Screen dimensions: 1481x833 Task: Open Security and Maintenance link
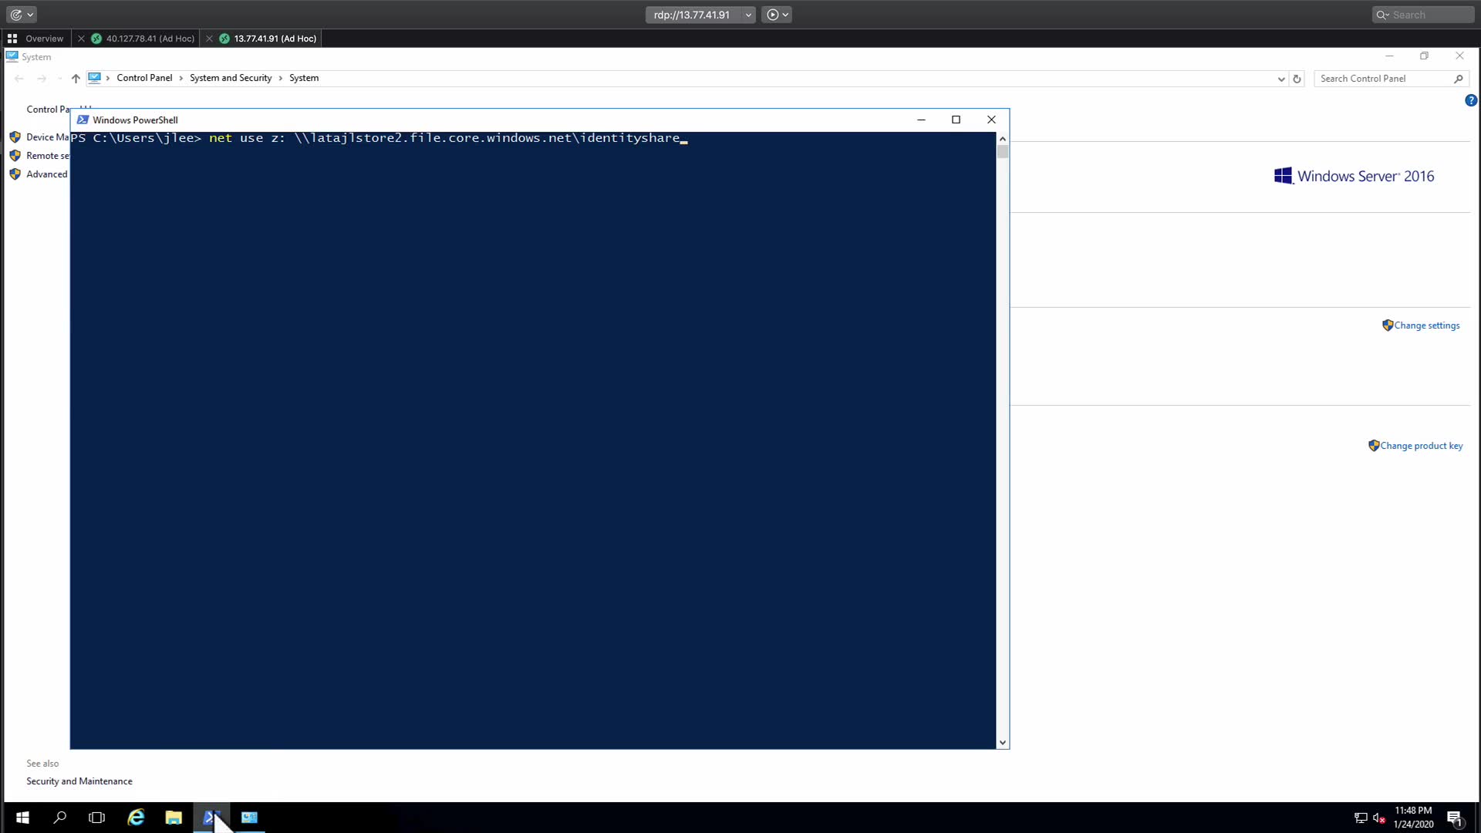79,781
